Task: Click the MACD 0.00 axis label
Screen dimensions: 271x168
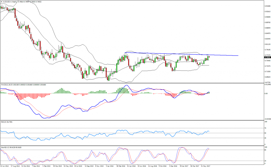Action: [266, 94]
